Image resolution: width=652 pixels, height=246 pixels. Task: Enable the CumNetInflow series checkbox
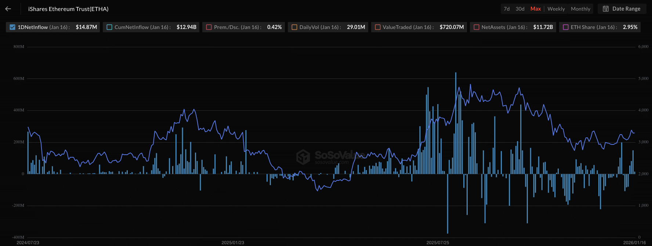[109, 27]
